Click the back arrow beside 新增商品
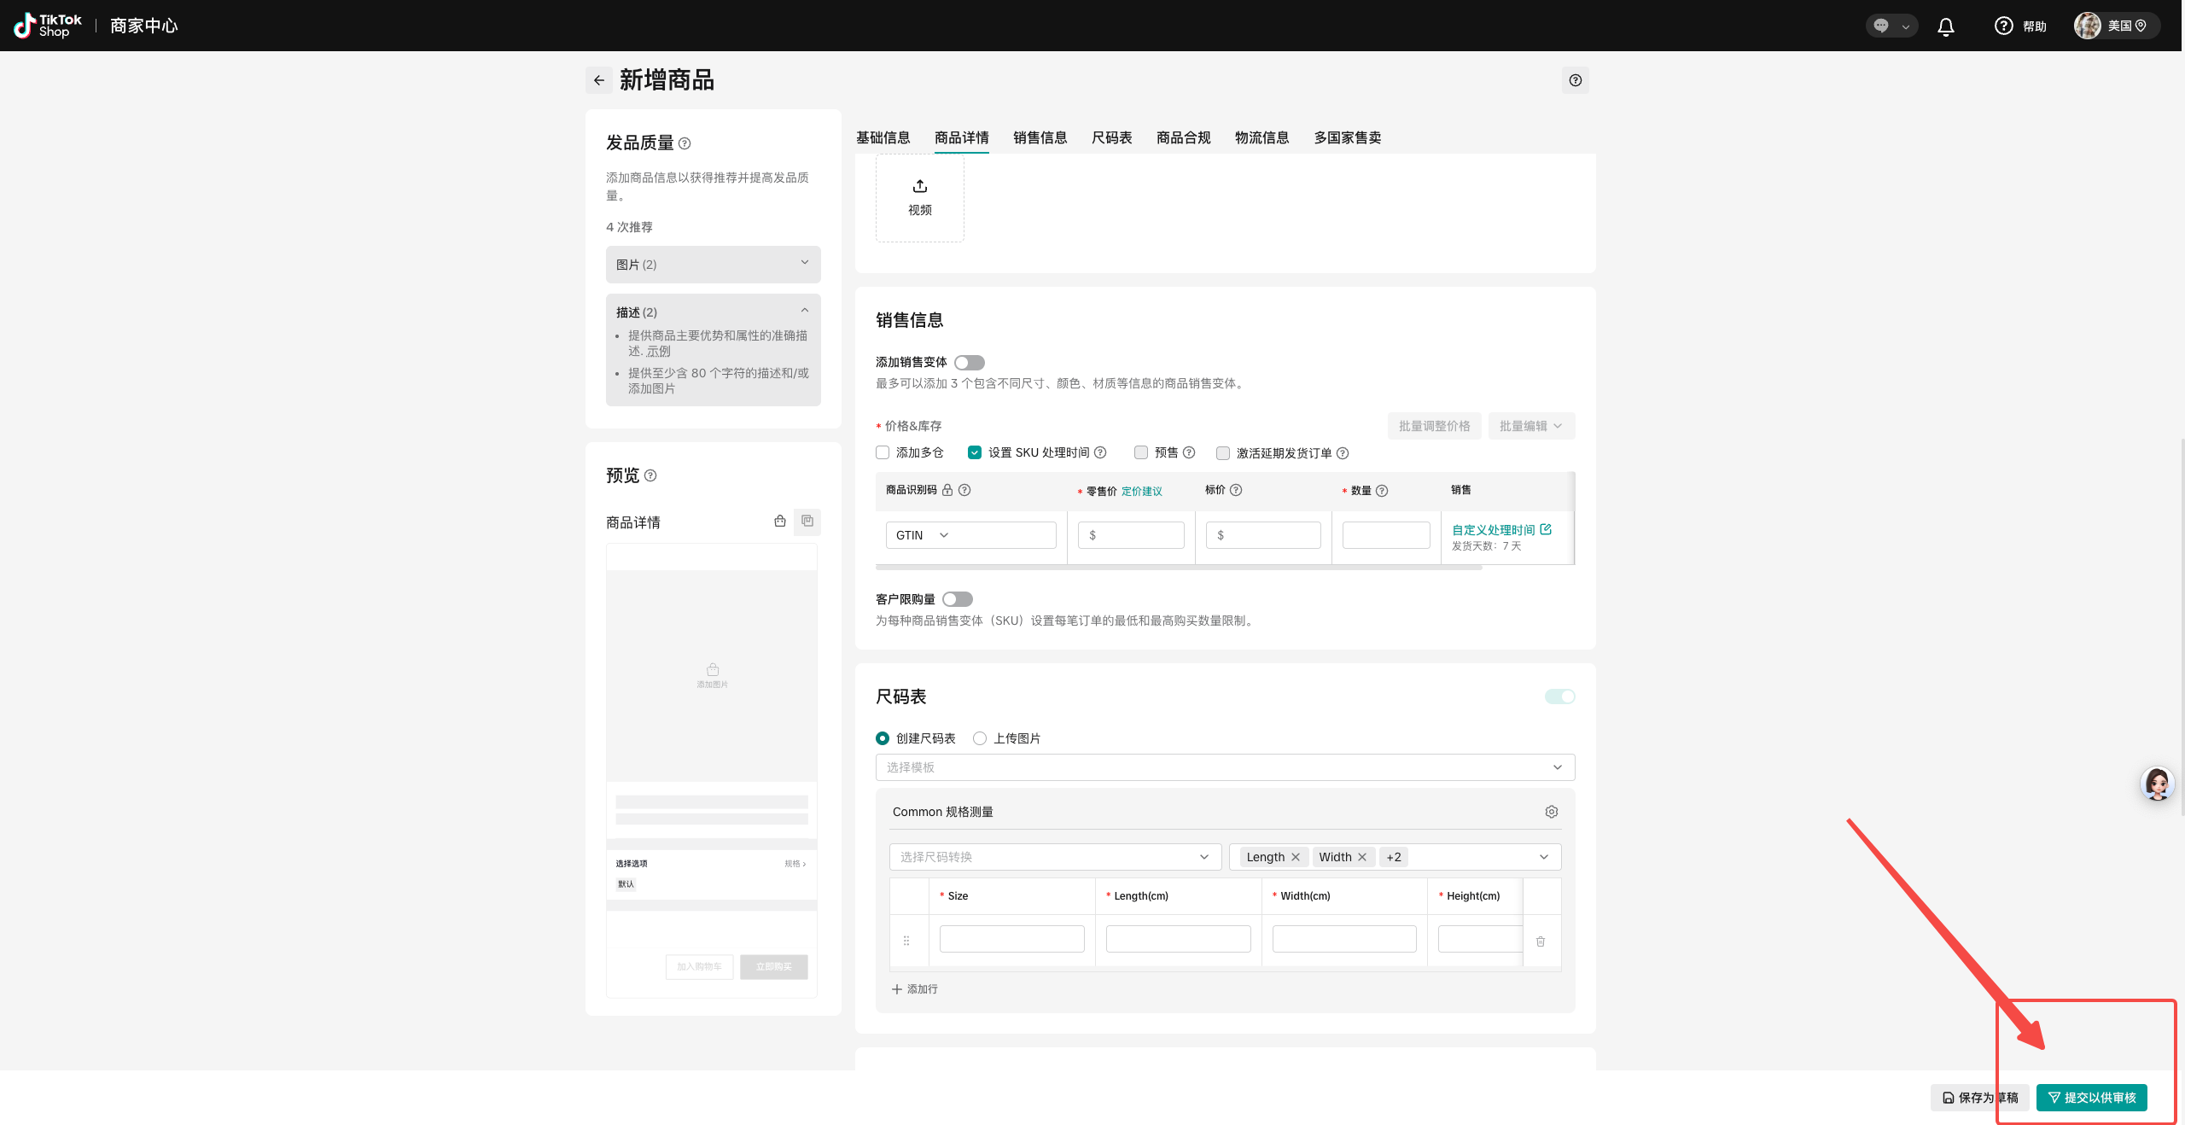 [x=599, y=80]
